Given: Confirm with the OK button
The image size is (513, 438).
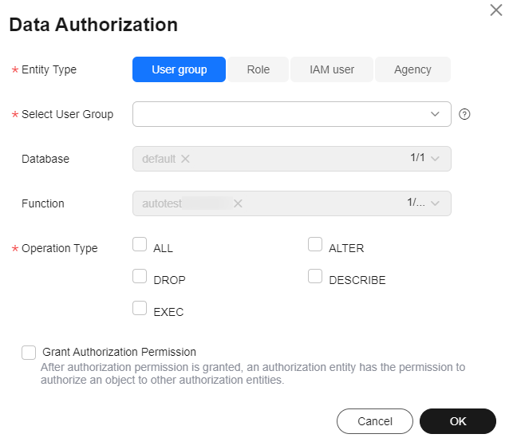Looking at the screenshot, I should [x=458, y=421].
